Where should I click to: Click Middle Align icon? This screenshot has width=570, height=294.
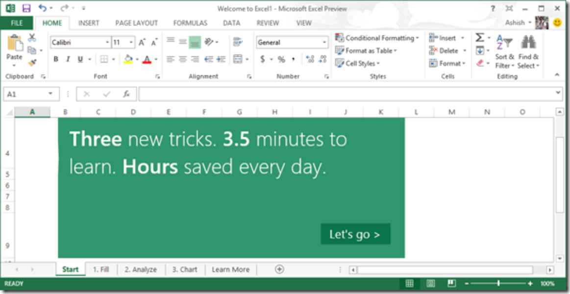tap(182, 41)
